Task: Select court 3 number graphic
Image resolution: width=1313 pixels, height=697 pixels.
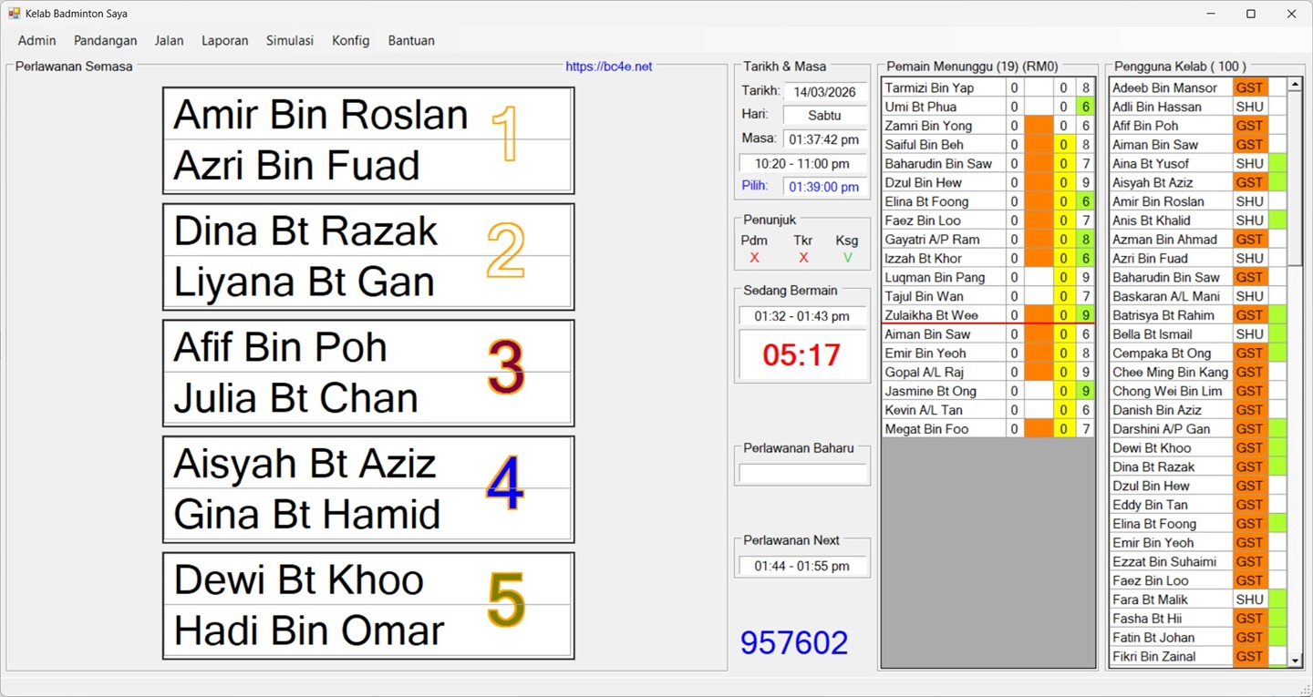Action: (x=505, y=367)
